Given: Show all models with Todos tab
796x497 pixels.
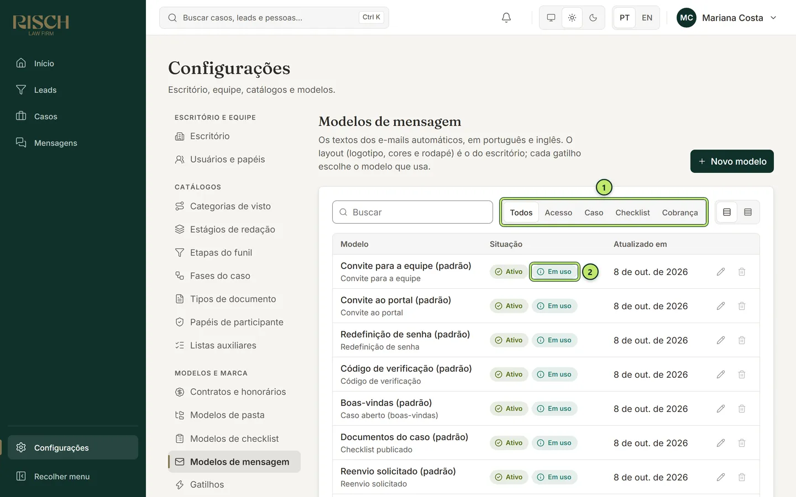Looking at the screenshot, I should (x=521, y=213).
